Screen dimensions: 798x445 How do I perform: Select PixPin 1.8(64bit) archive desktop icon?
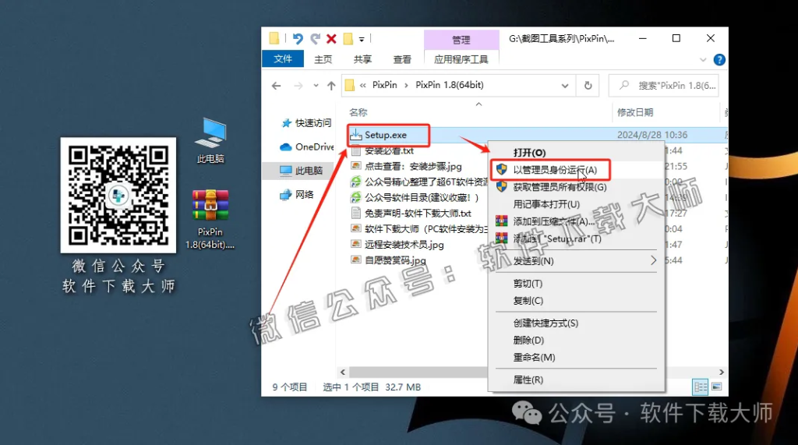(210, 219)
